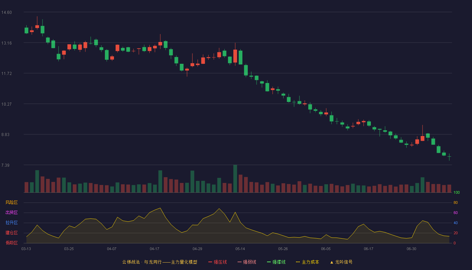Image resolution: width=472 pixels, height=270 pixels.
Task: Click the red 20 indicator axis value
Action: click(x=455, y=233)
